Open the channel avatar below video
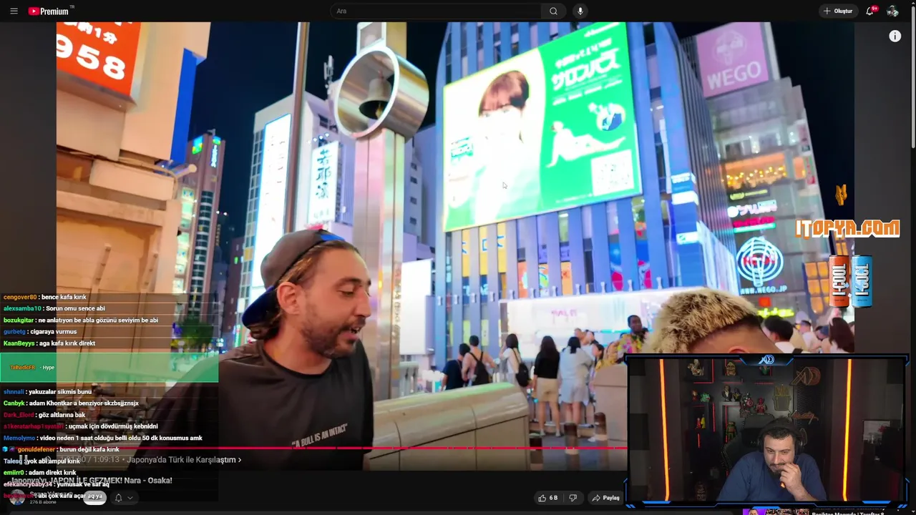The image size is (916, 515). tap(17, 497)
